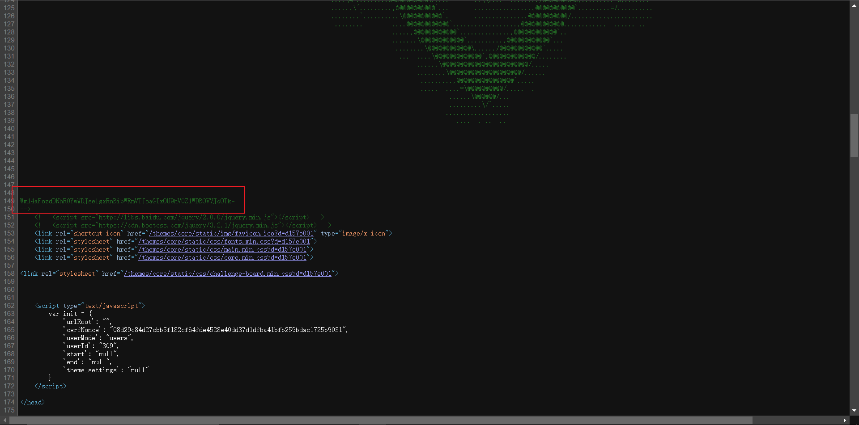The image size is (859, 425).
Task: Click the vertical scrollbar down arrow
Action: point(854,411)
